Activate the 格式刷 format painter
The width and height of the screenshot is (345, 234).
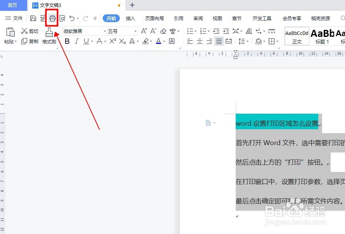(x=49, y=36)
